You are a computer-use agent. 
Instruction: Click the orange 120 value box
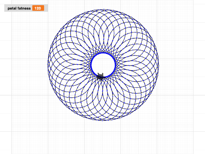(x=38, y=8)
